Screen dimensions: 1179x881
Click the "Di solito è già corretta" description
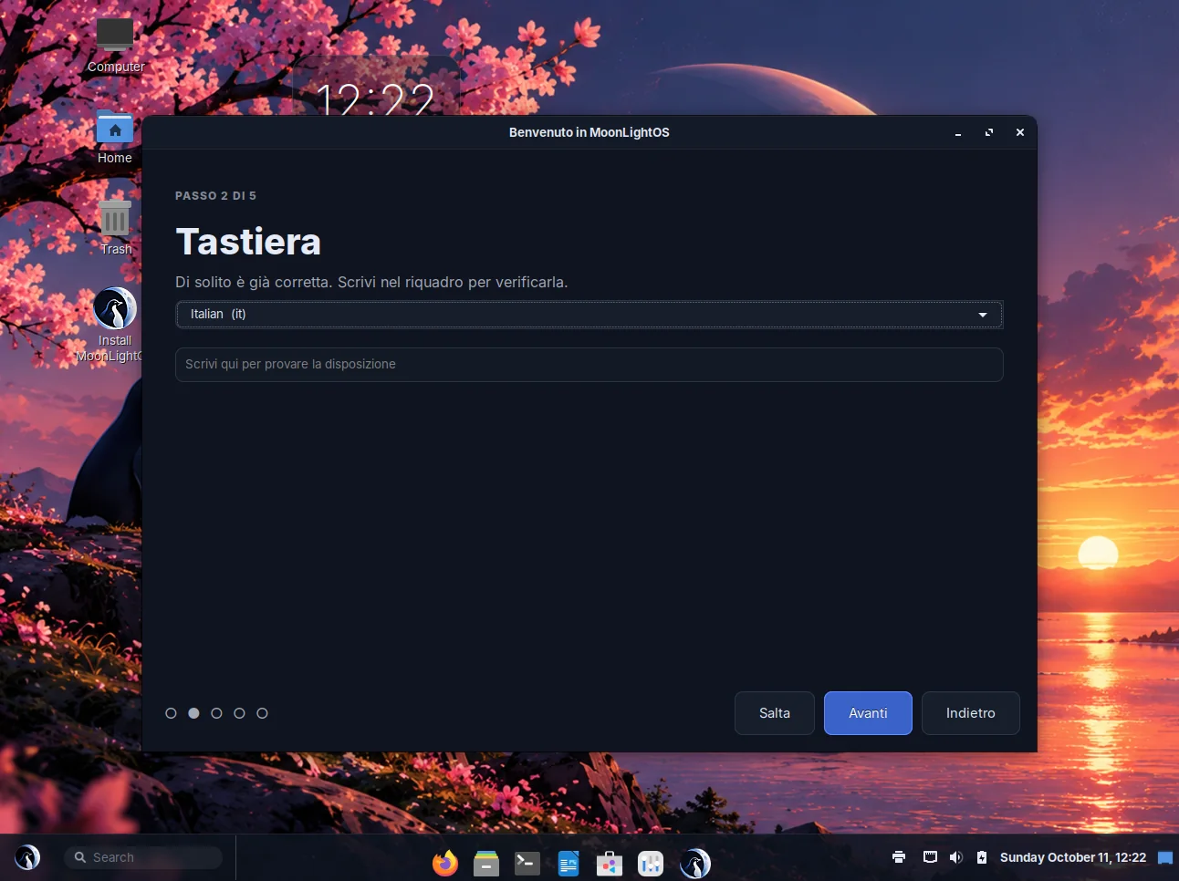(x=371, y=283)
